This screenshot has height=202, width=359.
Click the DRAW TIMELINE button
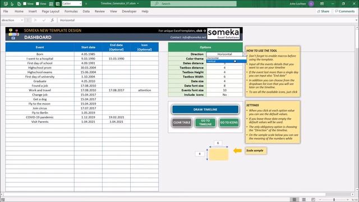205,109
